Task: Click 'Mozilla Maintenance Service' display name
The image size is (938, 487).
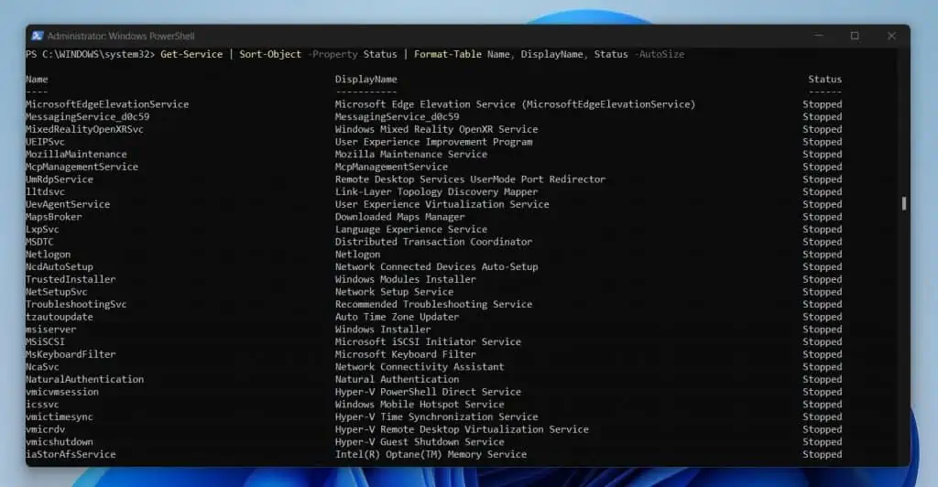Action: [411, 155]
